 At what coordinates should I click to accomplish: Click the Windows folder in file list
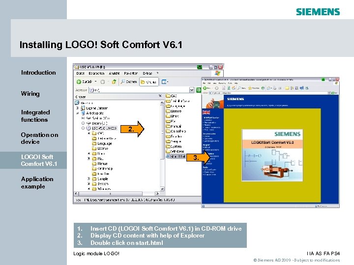coord(175,152)
